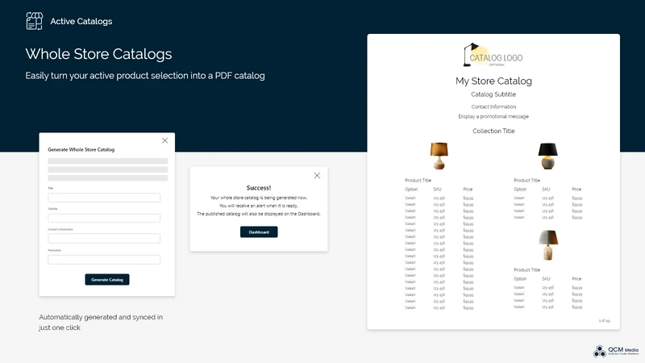Click the 'Whole Store Catalogs' heading
The image size is (645, 363).
(98, 54)
